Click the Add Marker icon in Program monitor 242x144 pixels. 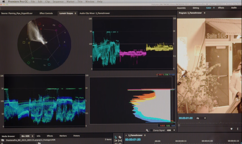pos(231,129)
